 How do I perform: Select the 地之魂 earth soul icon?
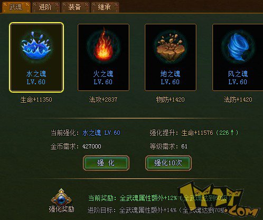click(x=171, y=47)
